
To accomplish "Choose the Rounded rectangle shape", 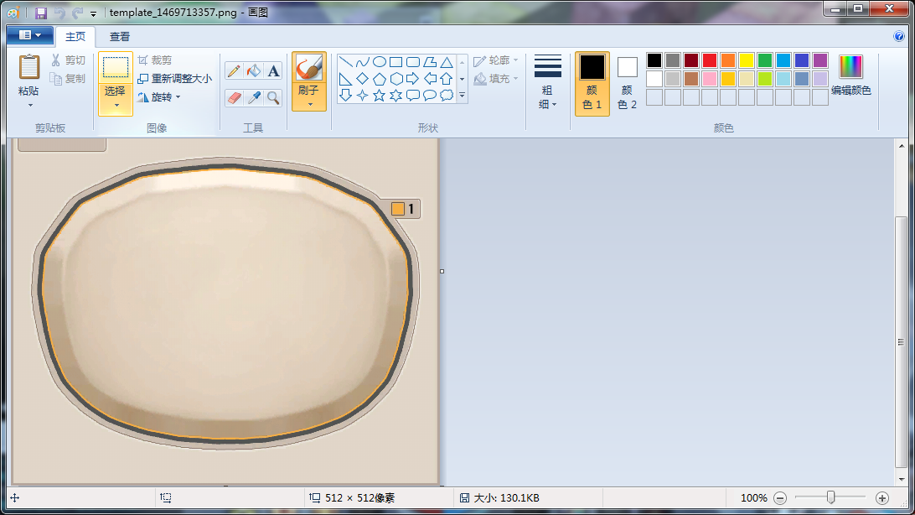I will 413,62.
